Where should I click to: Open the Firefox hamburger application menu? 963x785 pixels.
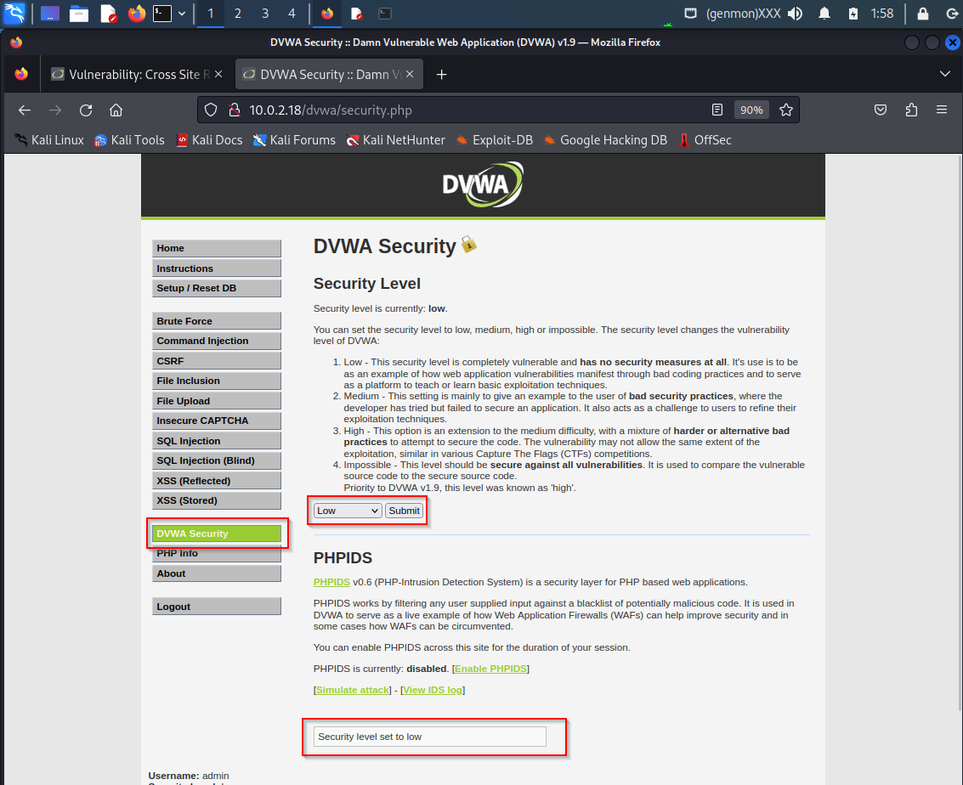click(942, 110)
